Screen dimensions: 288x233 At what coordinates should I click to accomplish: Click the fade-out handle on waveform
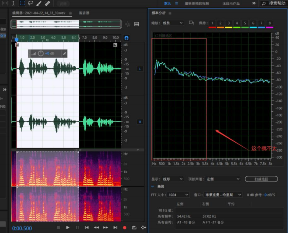pyautogui.click(x=115, y=45)
